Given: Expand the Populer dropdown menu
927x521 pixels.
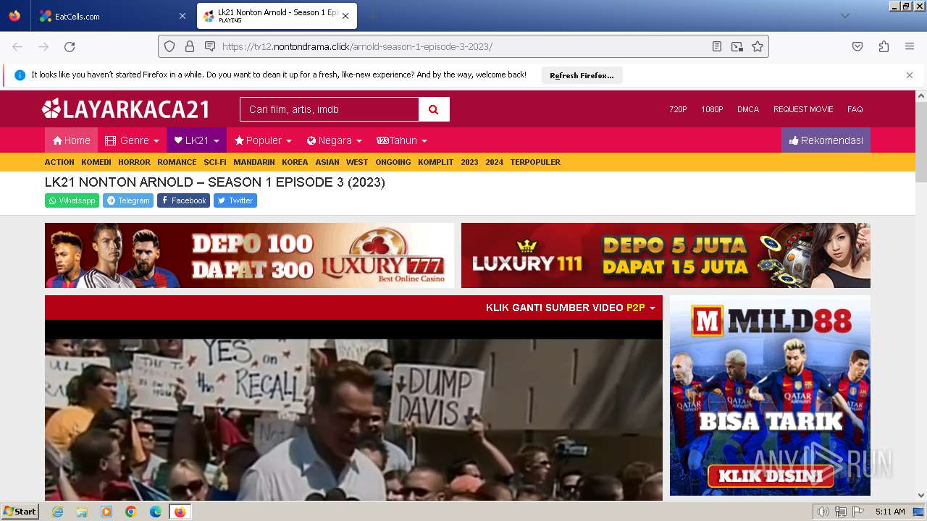Looking at the screenshot, I should point(263,140).
